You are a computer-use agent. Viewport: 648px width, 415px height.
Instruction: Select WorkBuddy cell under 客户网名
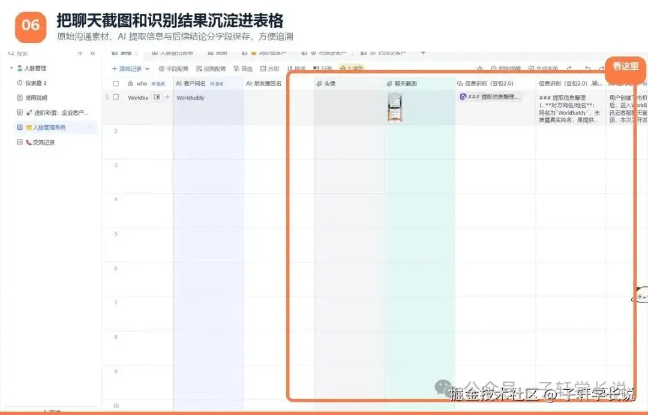click(191, 98)
